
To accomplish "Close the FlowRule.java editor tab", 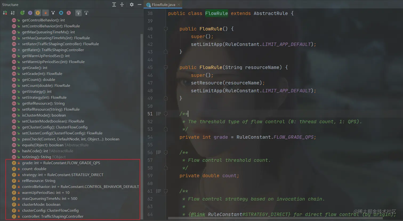I will (179, 5).
